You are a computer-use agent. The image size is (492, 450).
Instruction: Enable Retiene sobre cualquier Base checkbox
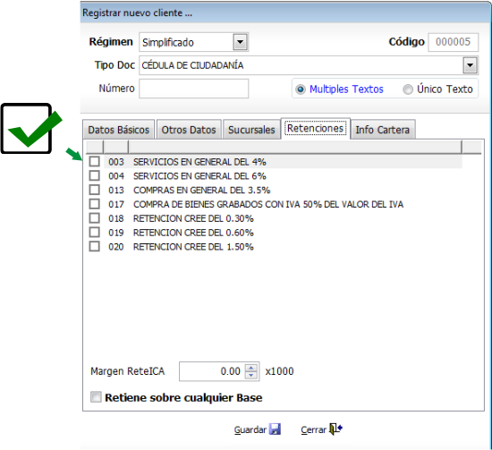(96, 396)
